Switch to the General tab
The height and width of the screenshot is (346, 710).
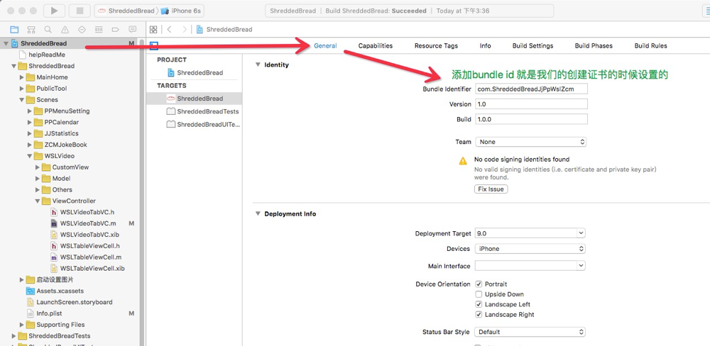click(326, 45)
